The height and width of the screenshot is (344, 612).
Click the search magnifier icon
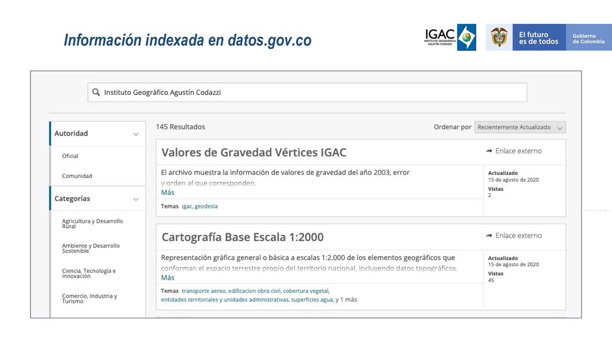point(96,93)
